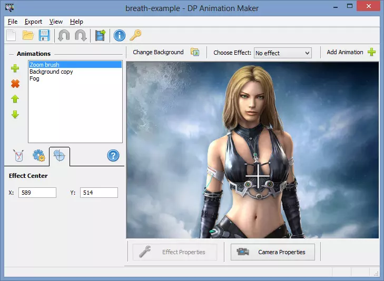
Task: Click the green plus beside Add Animation
Action: pyautogui.click(x=371, y=52)
